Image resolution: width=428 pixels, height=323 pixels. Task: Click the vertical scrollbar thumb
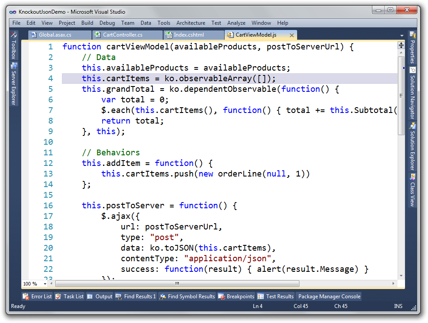(401, 96)
